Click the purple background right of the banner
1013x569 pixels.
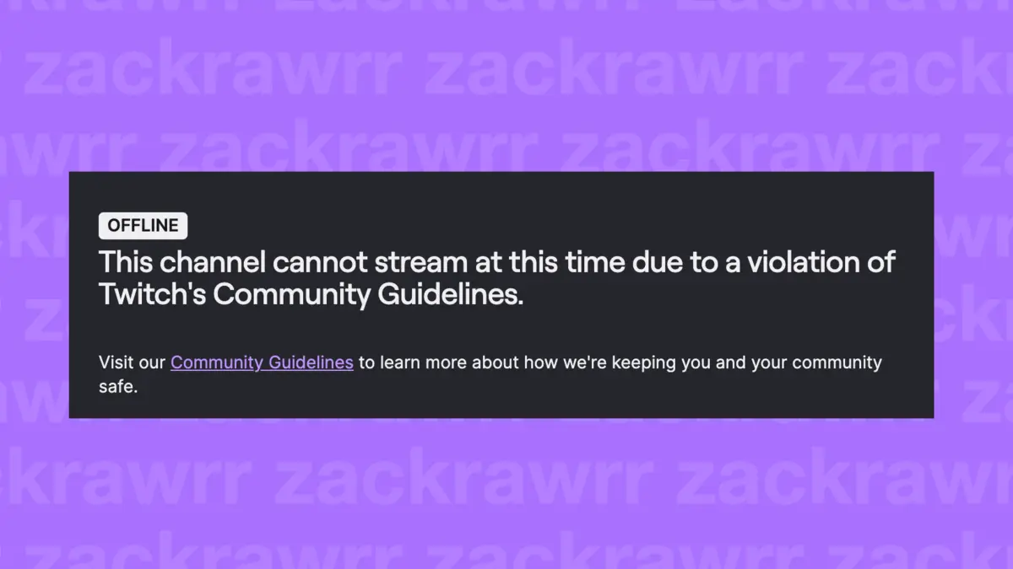click(x=975, y=295)
